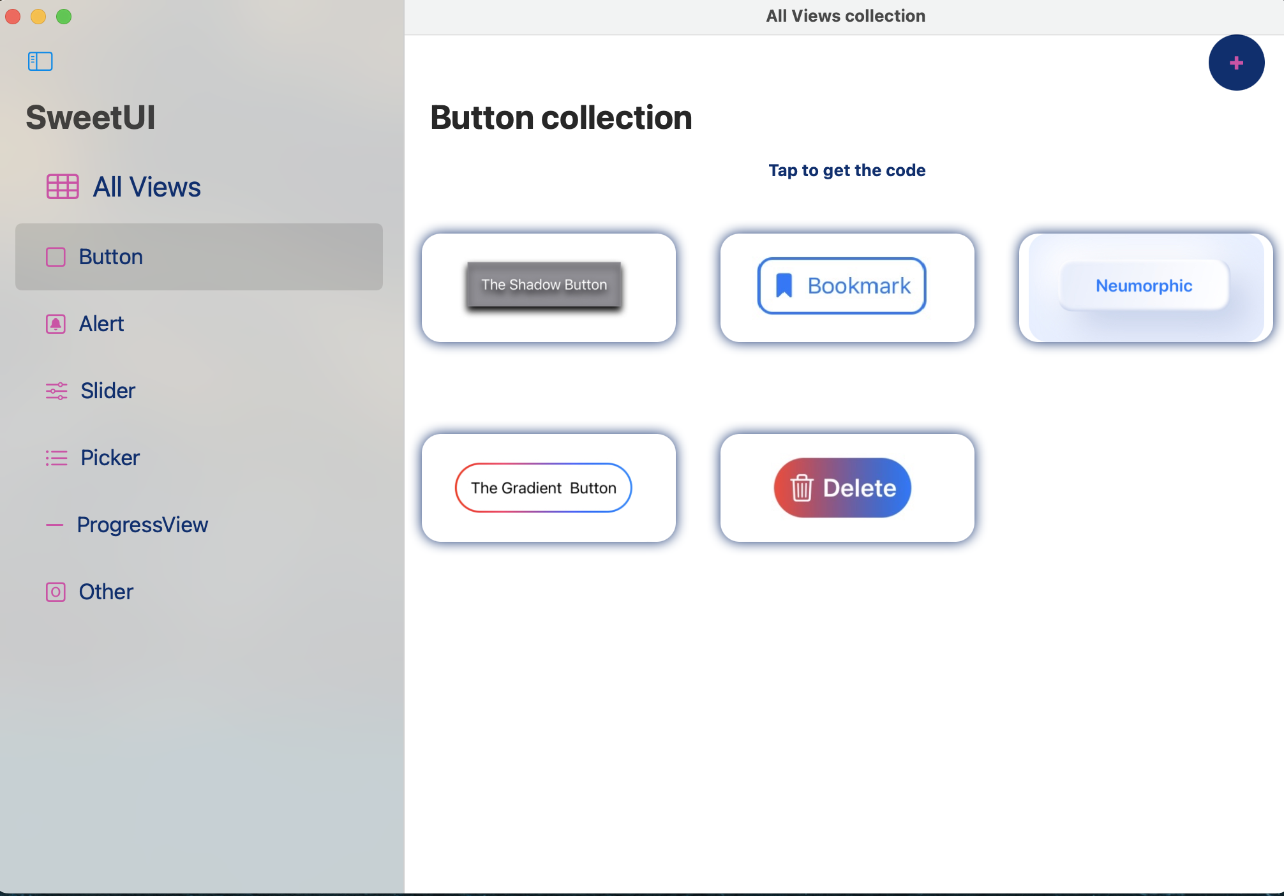Click the Other category icon
Image resolution: width=1284 pixels, height=896 pixels.
(56, 592)
